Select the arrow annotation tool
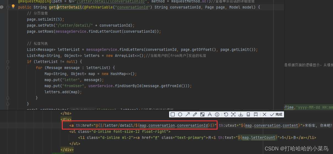Viewport: 333px width, 154px height. point(188,114)
